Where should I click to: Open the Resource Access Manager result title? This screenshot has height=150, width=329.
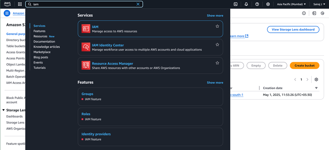coord(112,64)
